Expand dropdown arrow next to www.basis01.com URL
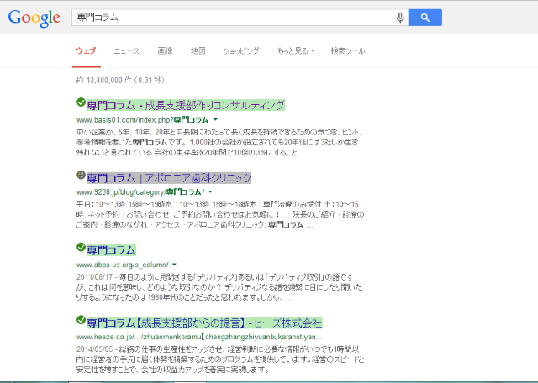538x383 pixels. (215, 119)
